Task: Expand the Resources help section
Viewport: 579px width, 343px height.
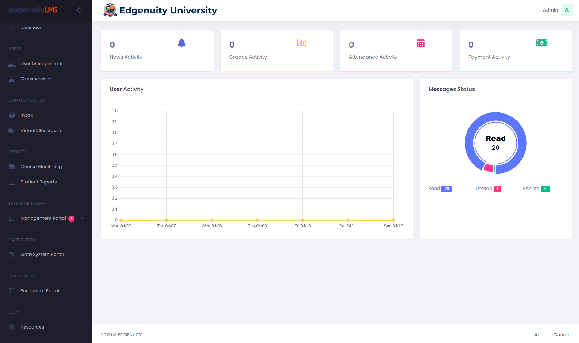Action: click(32, 327)
